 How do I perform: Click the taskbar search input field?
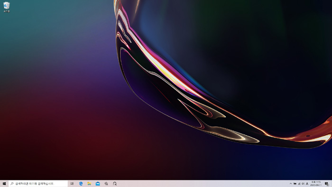click(38, 184)
